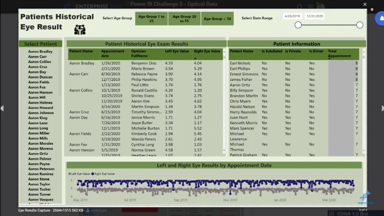Screen dimensions: 384x216
Task: Sort by Is Subsidized column header
Action: (272, 51)
